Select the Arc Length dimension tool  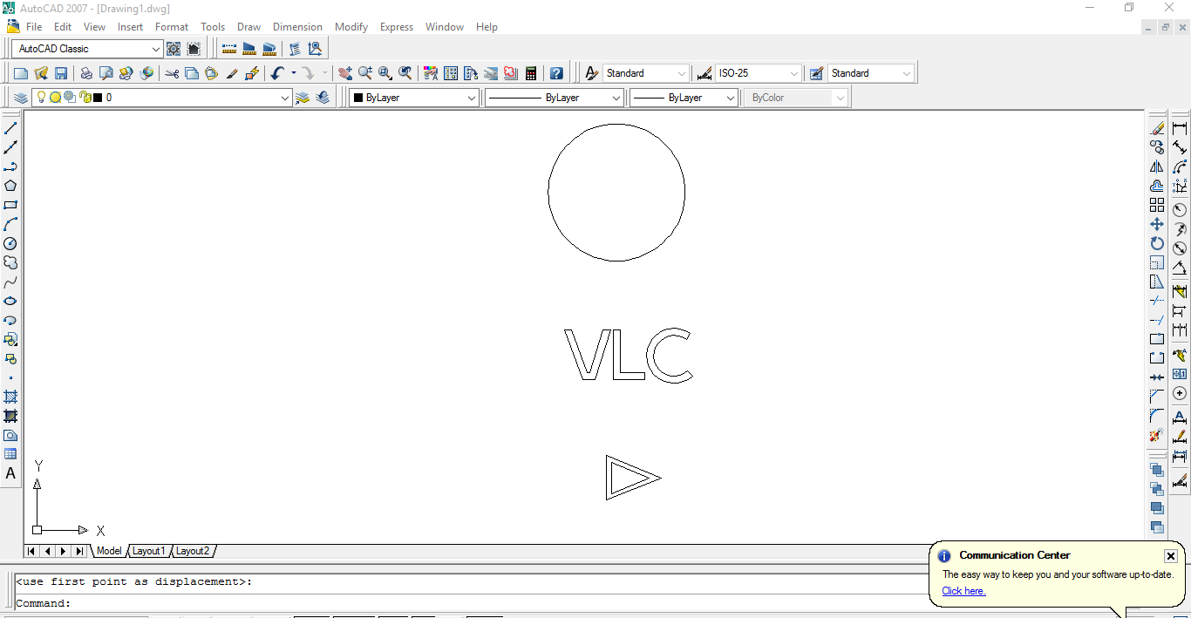[1180, 166]
